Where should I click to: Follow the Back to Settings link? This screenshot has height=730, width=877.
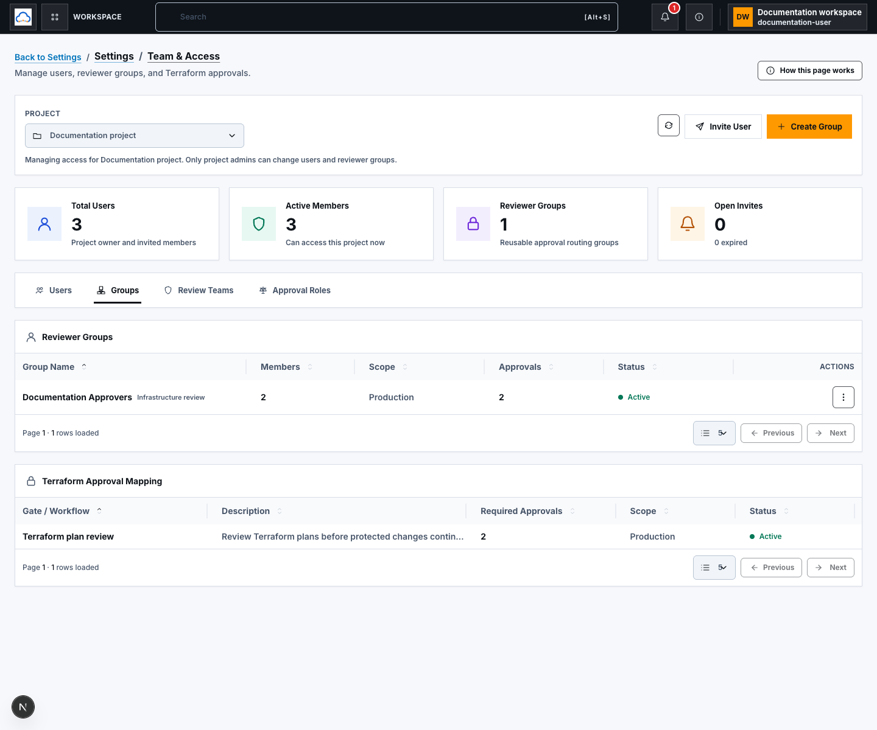(x=48, y=57)
